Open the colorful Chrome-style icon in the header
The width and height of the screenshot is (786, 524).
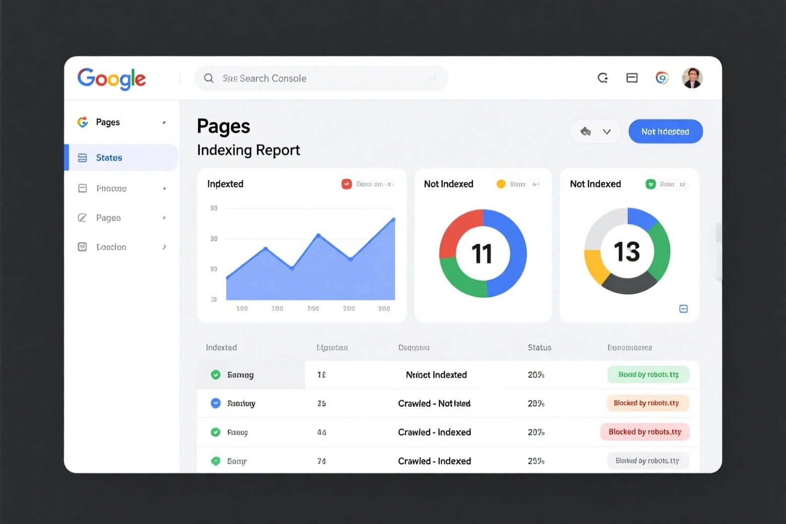pyautogui.click(x=661, y=78)
